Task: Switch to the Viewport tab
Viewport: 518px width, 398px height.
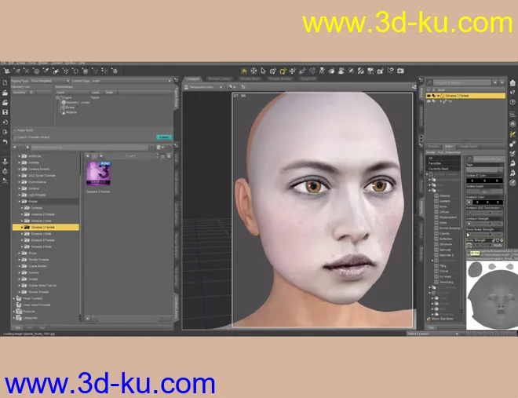Action: (192, 79)
